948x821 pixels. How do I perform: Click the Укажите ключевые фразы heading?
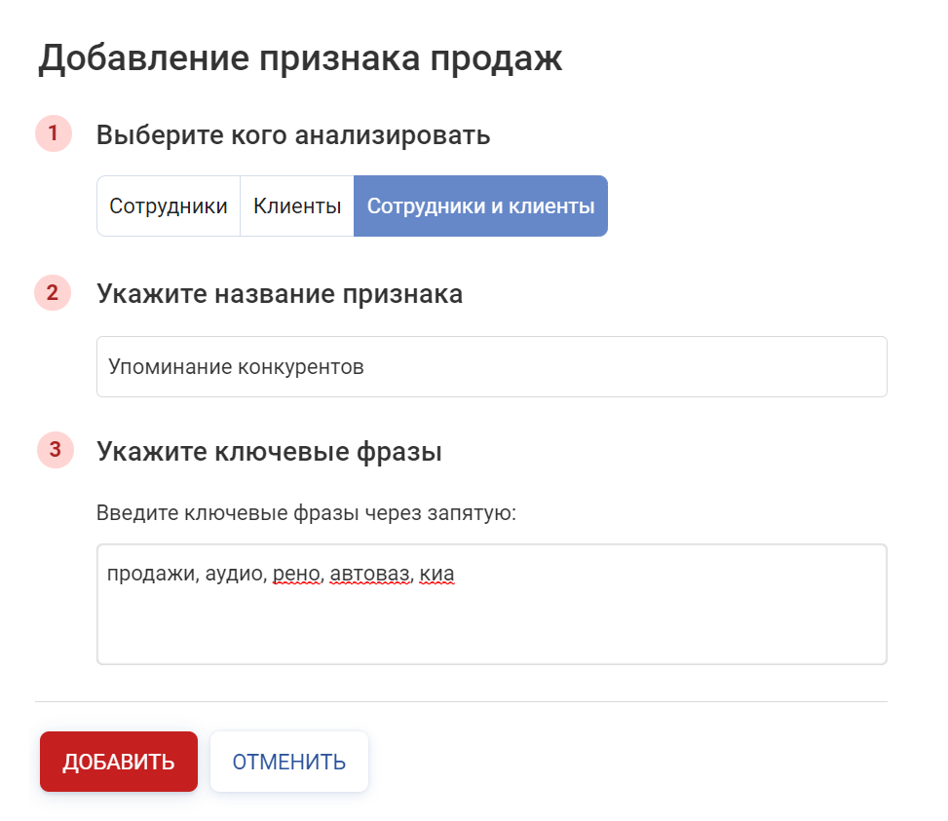click(x=269, y=452)
